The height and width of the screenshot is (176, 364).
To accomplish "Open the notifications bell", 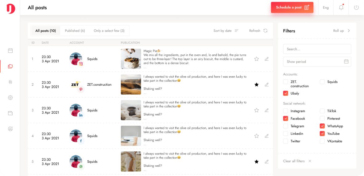I will tap(341, 8).
